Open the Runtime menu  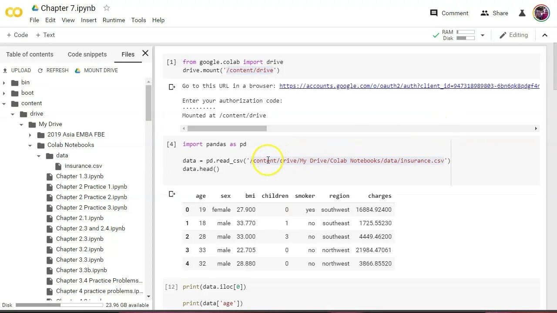(x=114, y=20)
